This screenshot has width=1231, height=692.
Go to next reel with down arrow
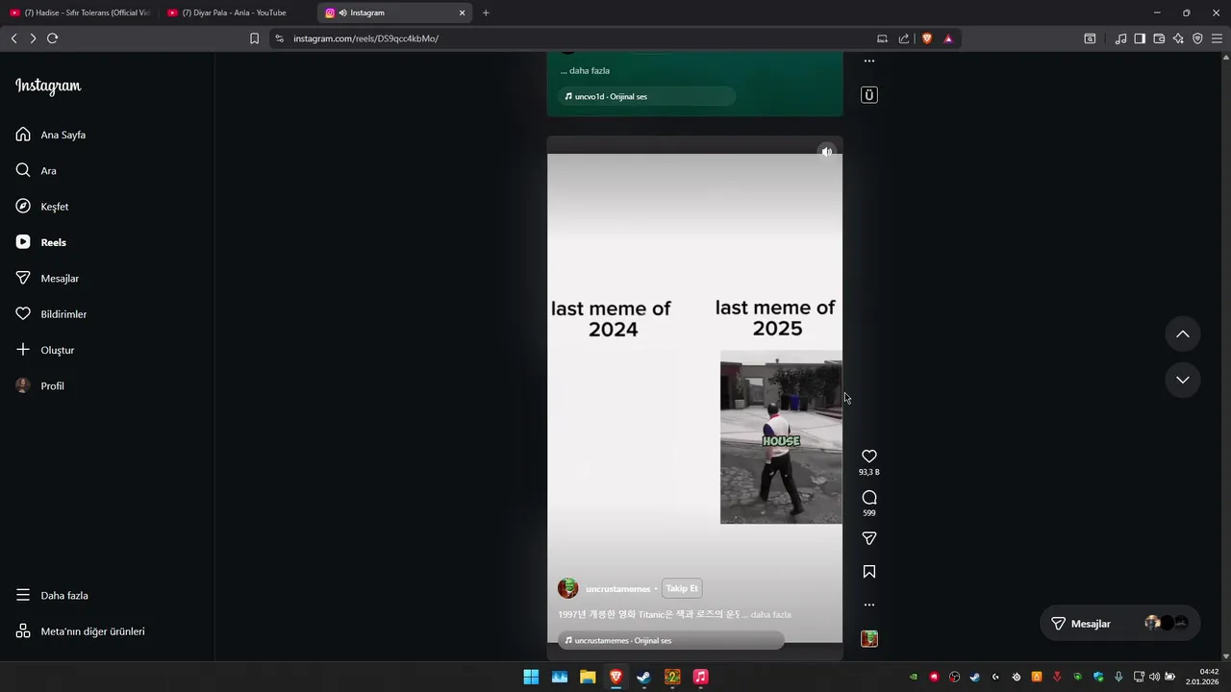point(1183,380)
